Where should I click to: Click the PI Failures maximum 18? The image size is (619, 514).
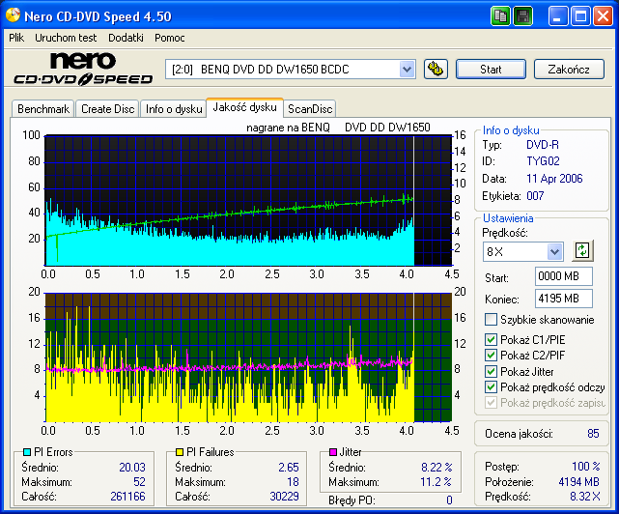point(293,482)
